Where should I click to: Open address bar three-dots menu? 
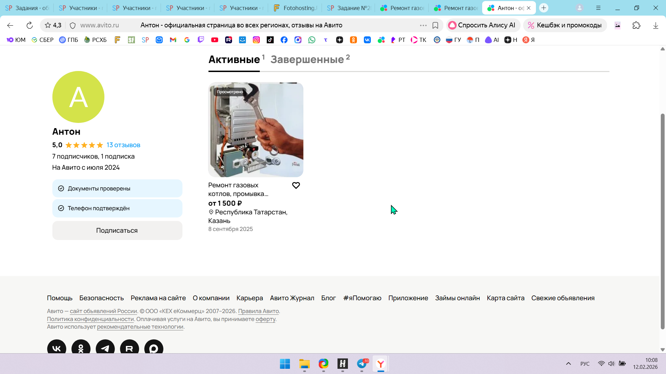(x=423, y=25)
